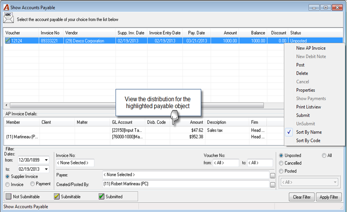Image resolution: width=347 pixels, height=212 pixels.
Task: Click the Invoice No column header
Action: [51, 33]
